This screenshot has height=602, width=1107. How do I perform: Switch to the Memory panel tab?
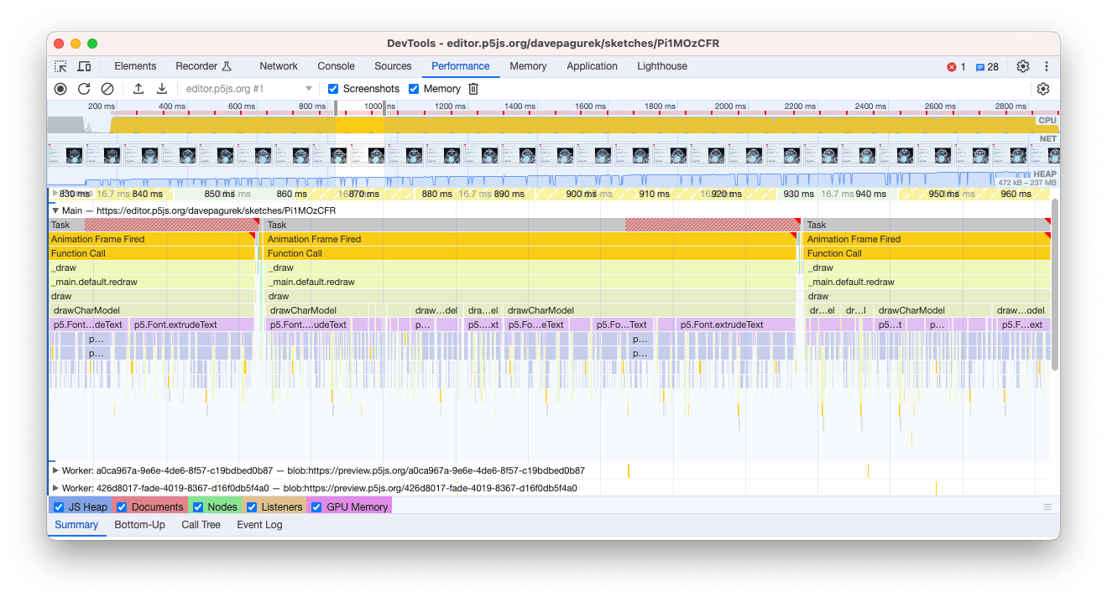click(528, 66)
